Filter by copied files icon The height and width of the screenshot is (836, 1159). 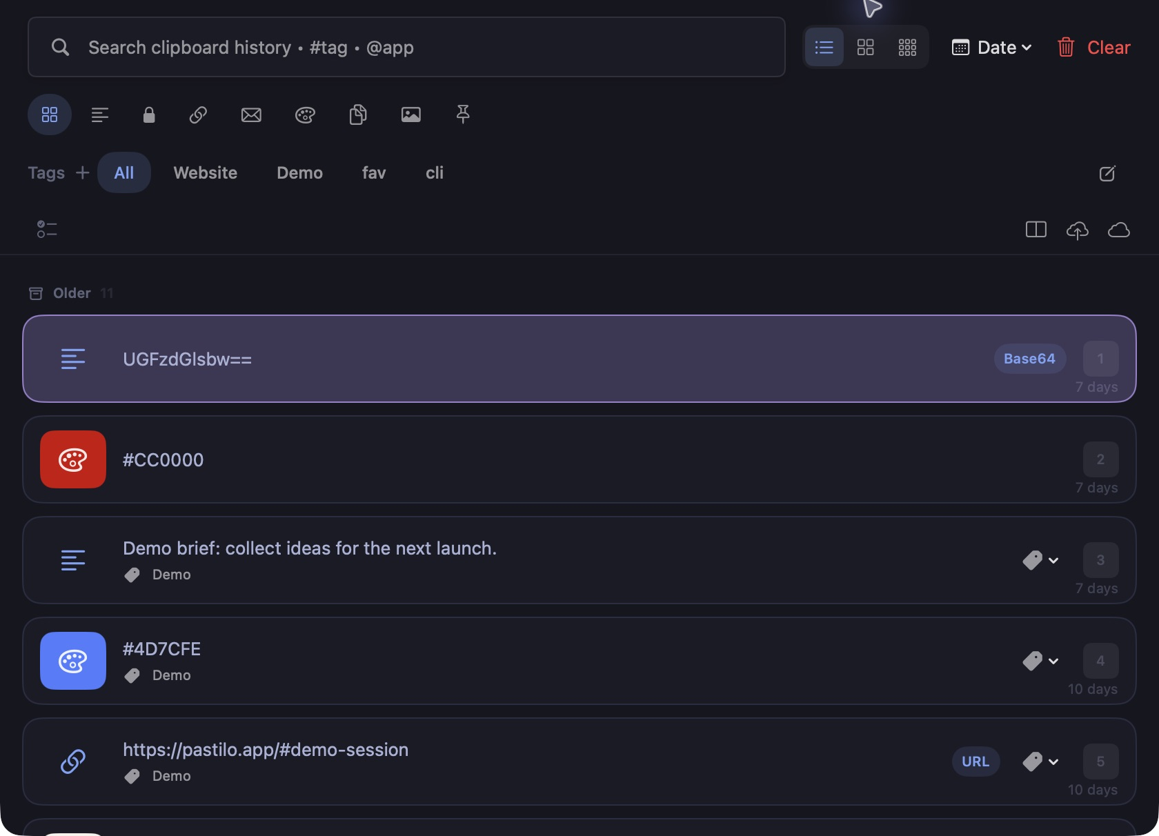(x=358, y=115)
